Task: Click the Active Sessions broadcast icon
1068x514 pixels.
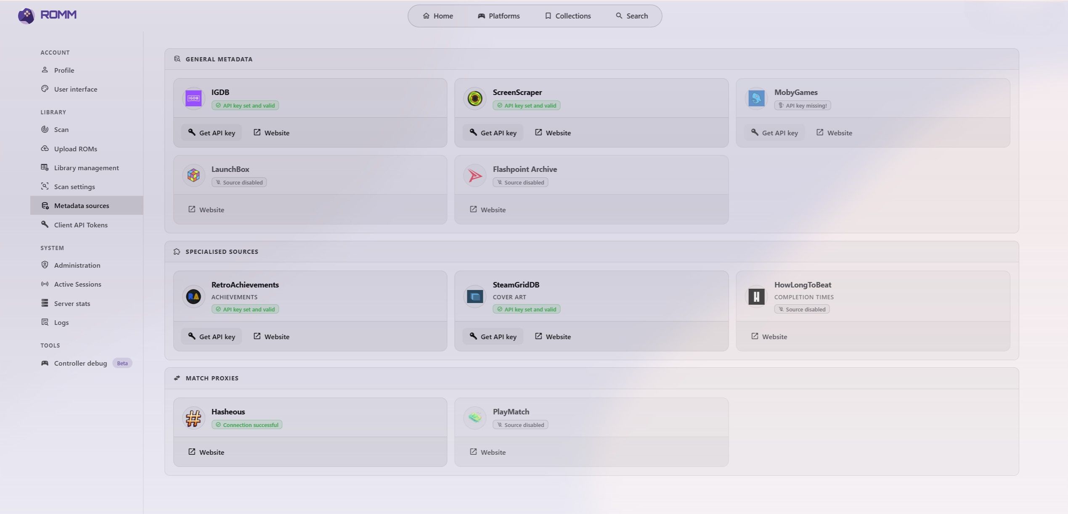Action: pyautogui.click(x=45, y=284)
